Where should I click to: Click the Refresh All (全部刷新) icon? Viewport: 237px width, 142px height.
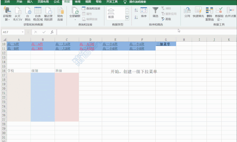coord(75,10)
